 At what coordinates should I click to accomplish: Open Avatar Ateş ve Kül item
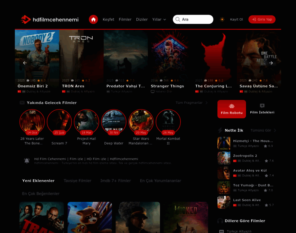click(247, 173)
